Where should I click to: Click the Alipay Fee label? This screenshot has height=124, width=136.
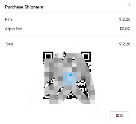point(14,29)
